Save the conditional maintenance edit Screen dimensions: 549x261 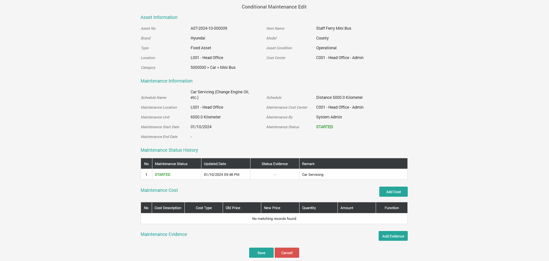(261, 253)
